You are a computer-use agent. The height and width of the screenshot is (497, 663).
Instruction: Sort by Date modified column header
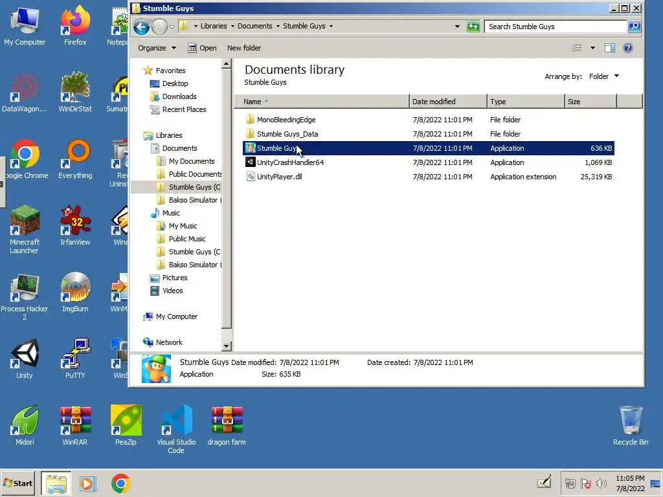(448, 102)
